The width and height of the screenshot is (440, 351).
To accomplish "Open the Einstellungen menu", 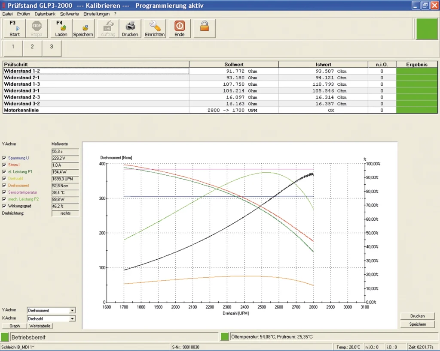I will pyautogui.click(x=96, y=14).
